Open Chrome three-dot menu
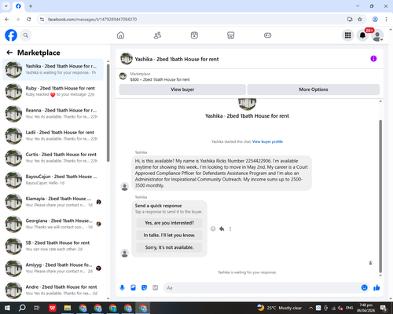The image size is (393, 314). pos(386,20)
